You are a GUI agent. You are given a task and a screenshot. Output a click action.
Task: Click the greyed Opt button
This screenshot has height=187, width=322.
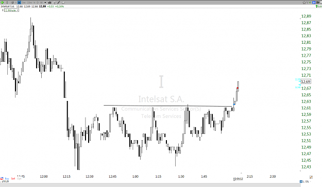(19, 179)
